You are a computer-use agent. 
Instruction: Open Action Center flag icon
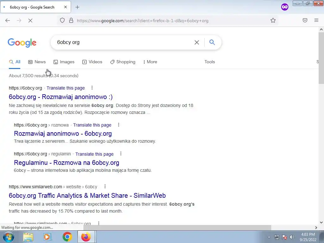(284, 237)
